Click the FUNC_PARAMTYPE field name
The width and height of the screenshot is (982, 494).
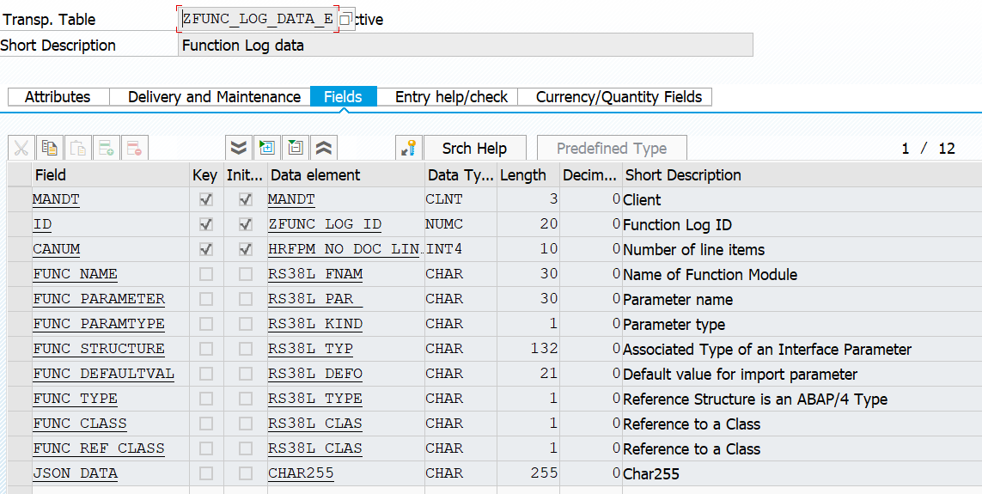coord(99,324)
